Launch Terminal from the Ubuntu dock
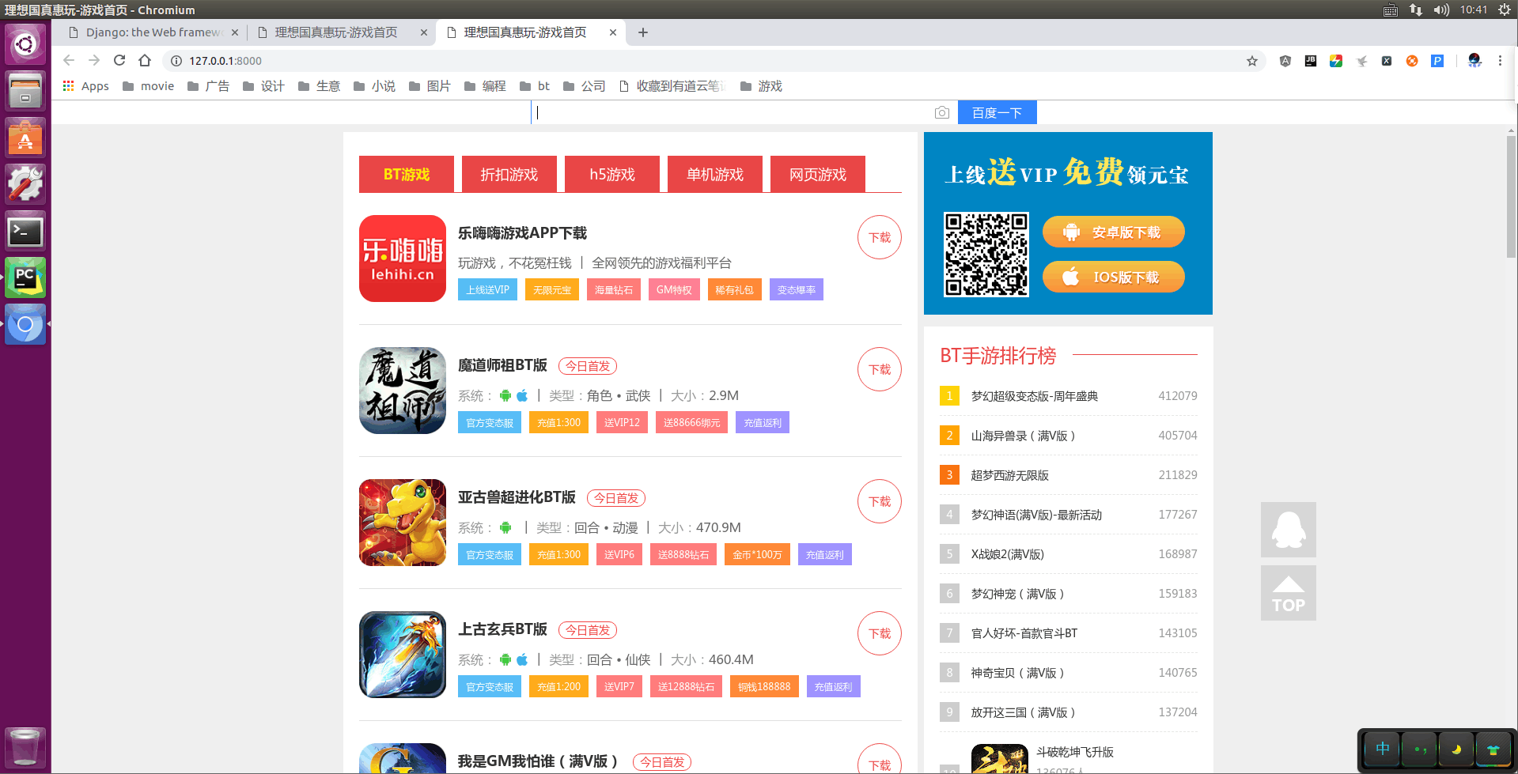Image resolution: width=1518 pixels, height=774 pixels. (x=25, y=232)
